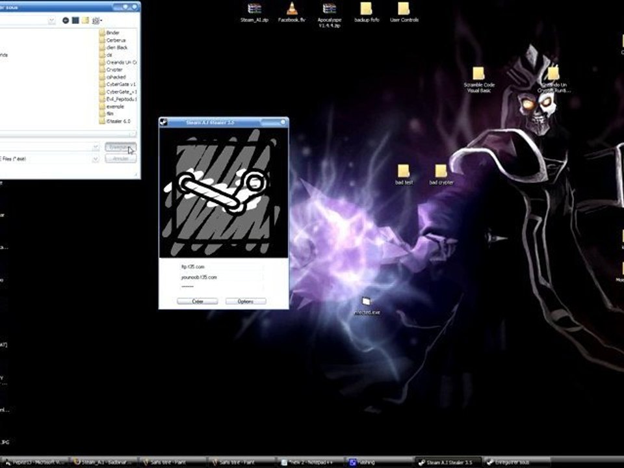The image size is (624, 468).
Task: Select the exemple folder
Action: click(111, 107)
